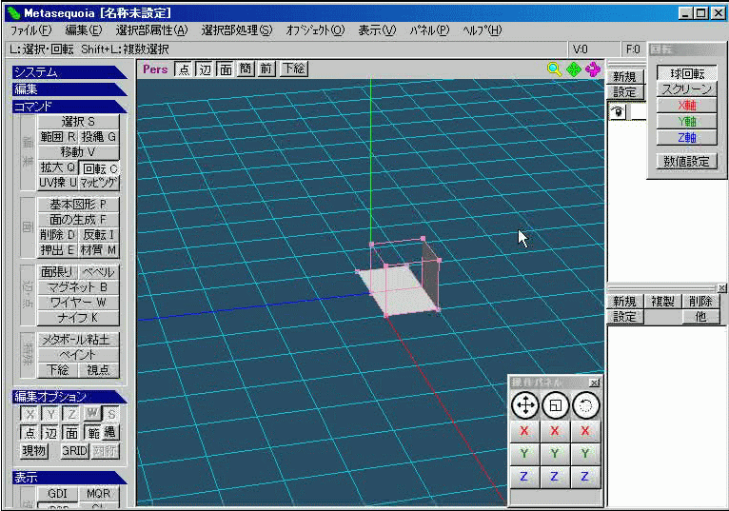
Task: Click blue Z under the move icon
Action: pos(524,477)
